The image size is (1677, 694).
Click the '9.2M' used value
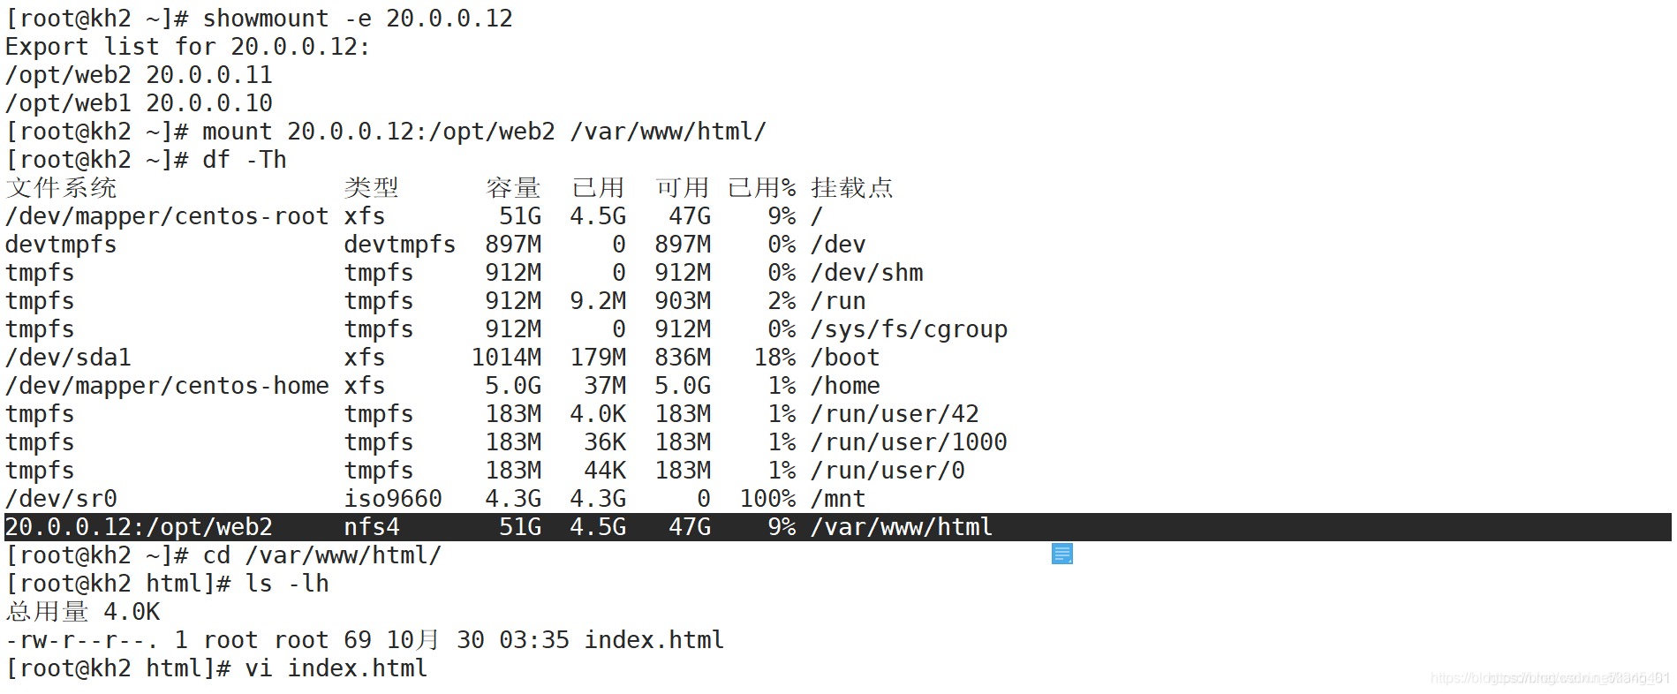pos(598,301)
